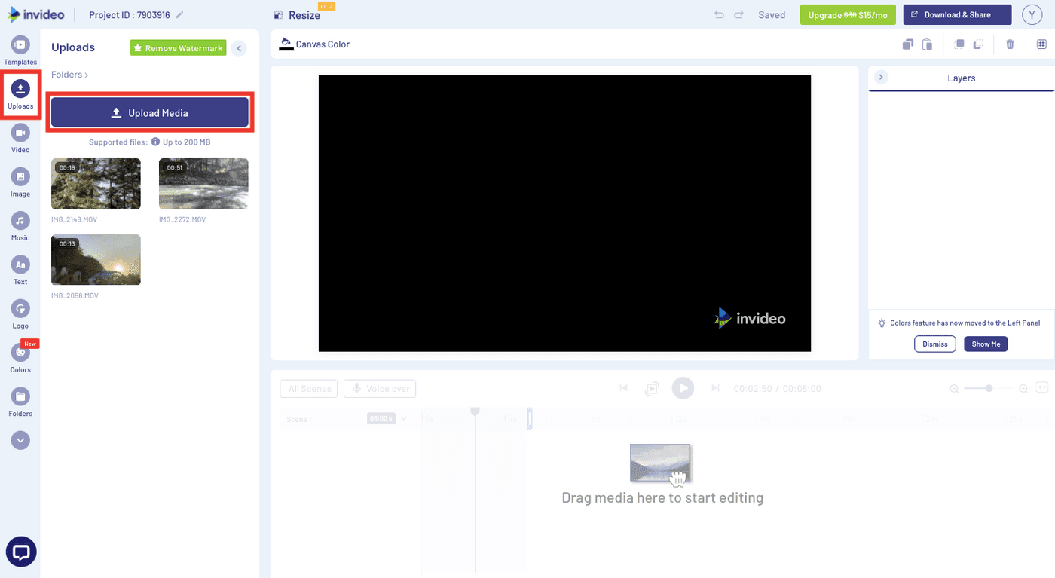Screen dimensions: 1055x578
Task: Collapse the Layers panel arrow
Action: click(882, 78)
